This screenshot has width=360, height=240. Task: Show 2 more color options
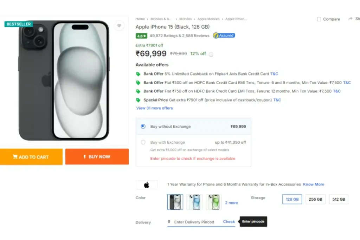coord(231,203)
